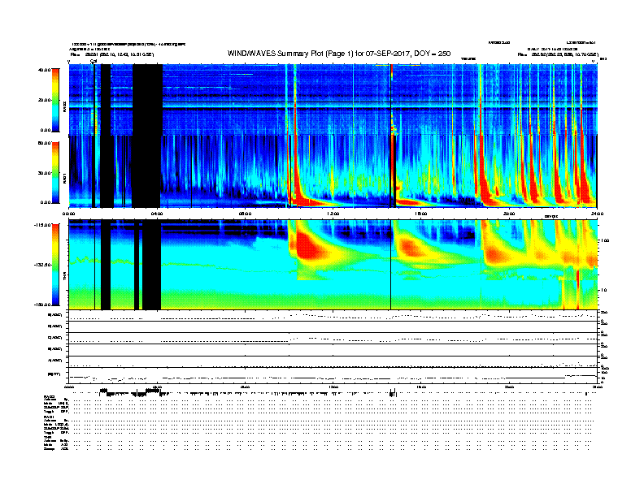Viewport: 644px width, 497px height.
Task: Click the 100 tick on TNR right axis
Action: [x=605, y=240]
